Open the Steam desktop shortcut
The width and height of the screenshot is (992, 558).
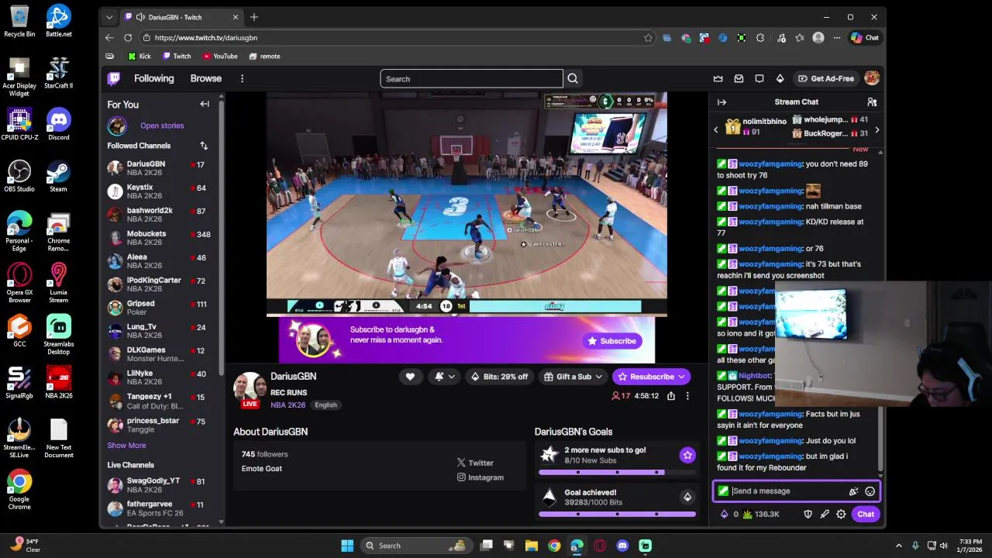58,176
